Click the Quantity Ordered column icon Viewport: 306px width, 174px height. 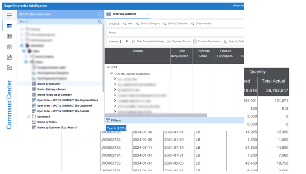[x=226, y=41]
